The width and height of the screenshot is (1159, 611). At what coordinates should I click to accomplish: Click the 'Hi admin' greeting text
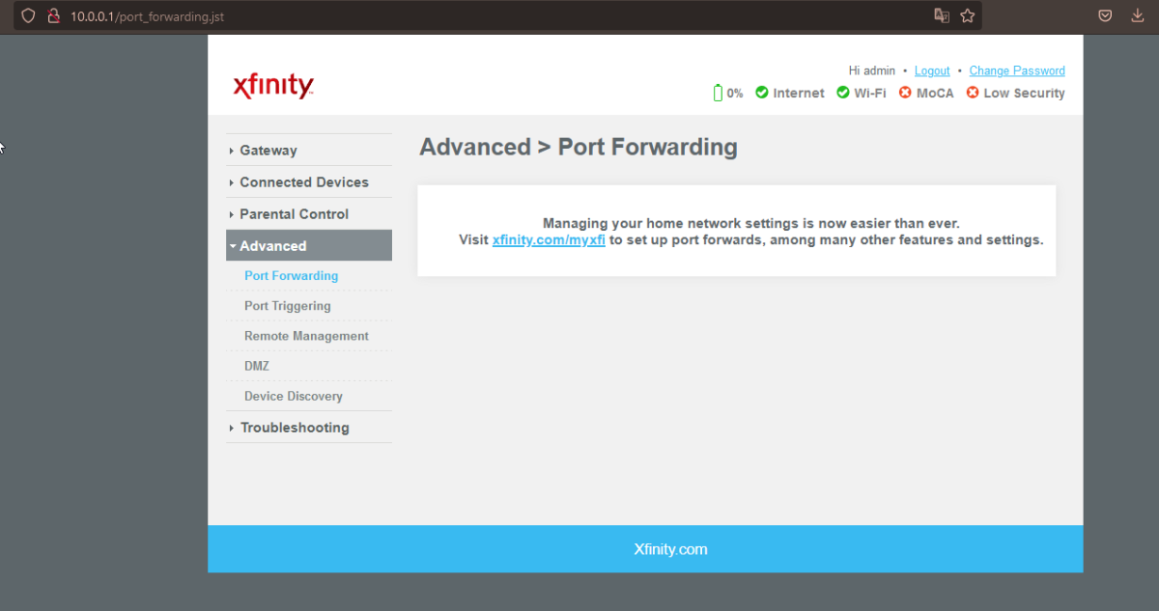(872, 70)
